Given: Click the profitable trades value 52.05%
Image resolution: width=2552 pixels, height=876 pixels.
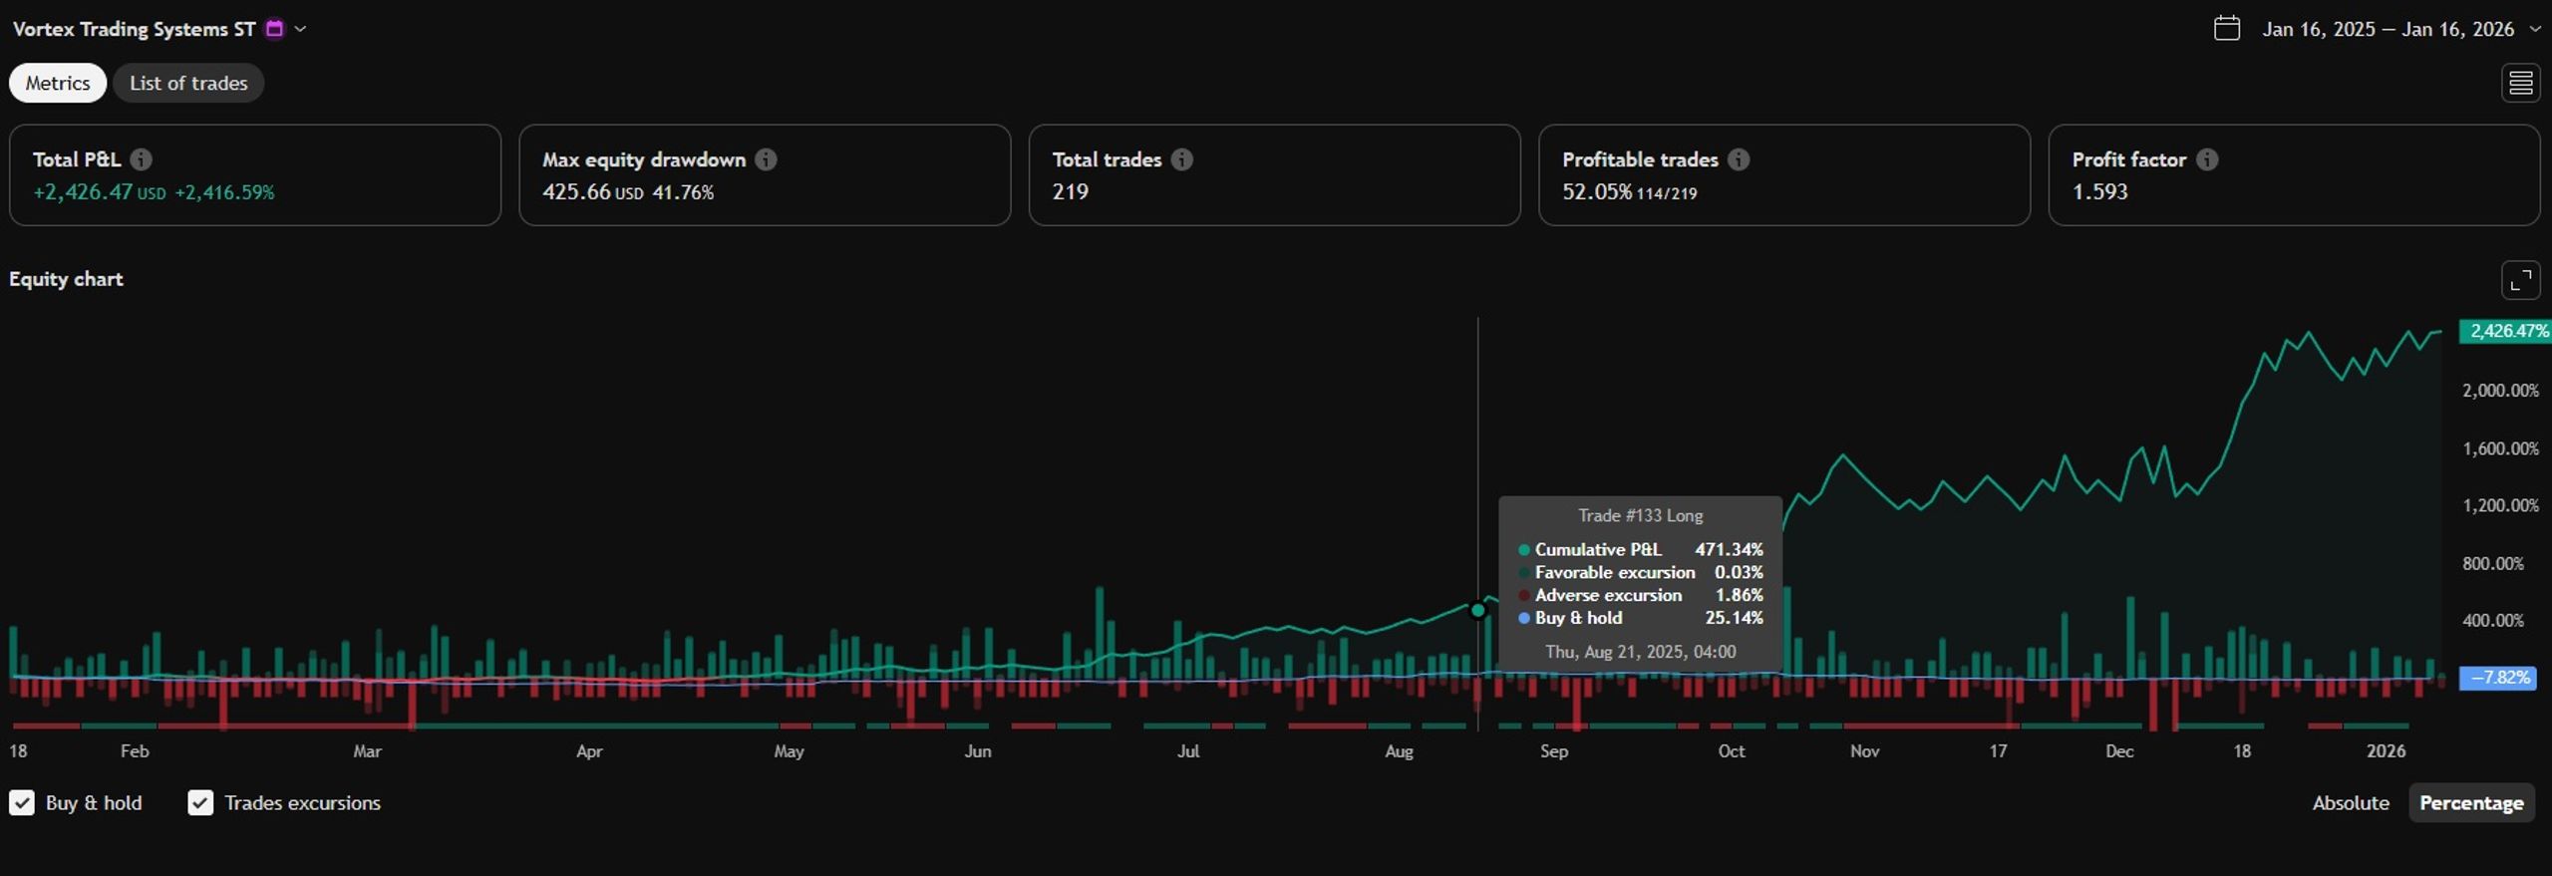Looking at the screenshot, I should 1597,191.
